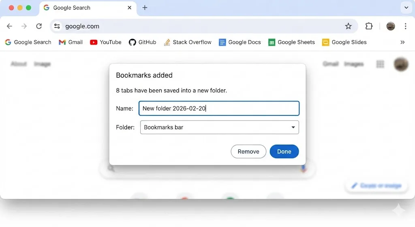Reload the current page

tap(39, 26)
